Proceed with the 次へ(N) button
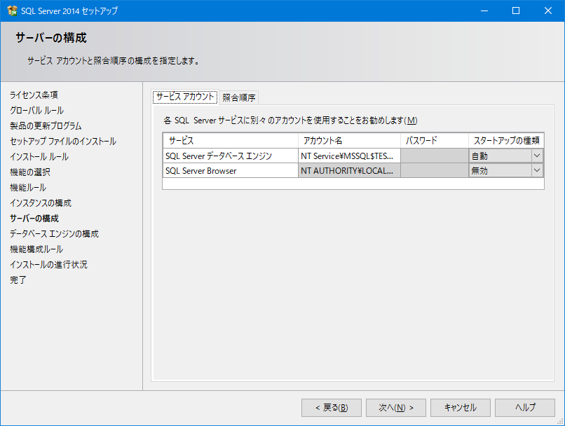 point(396,408)
